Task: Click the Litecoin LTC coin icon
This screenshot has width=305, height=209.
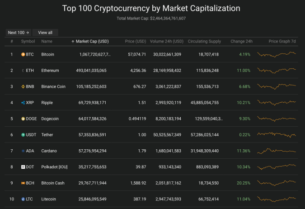Action: pyautogui.click(x=23, y=199)
